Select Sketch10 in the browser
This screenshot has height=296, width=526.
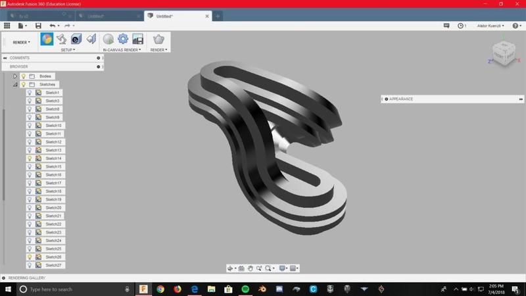point(53,126)
